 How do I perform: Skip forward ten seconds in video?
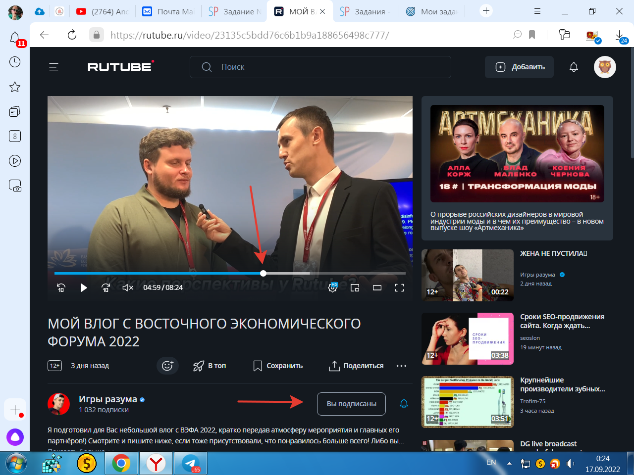pos(106,287)
